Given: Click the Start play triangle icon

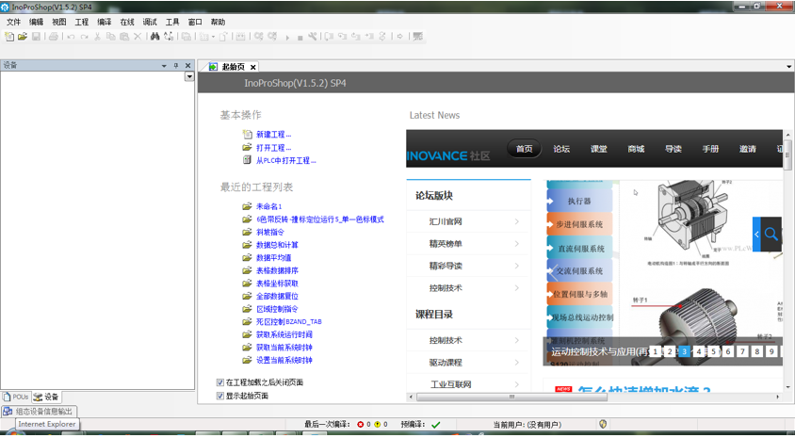Looking at the screenshot, I should [x=287, y=37].
